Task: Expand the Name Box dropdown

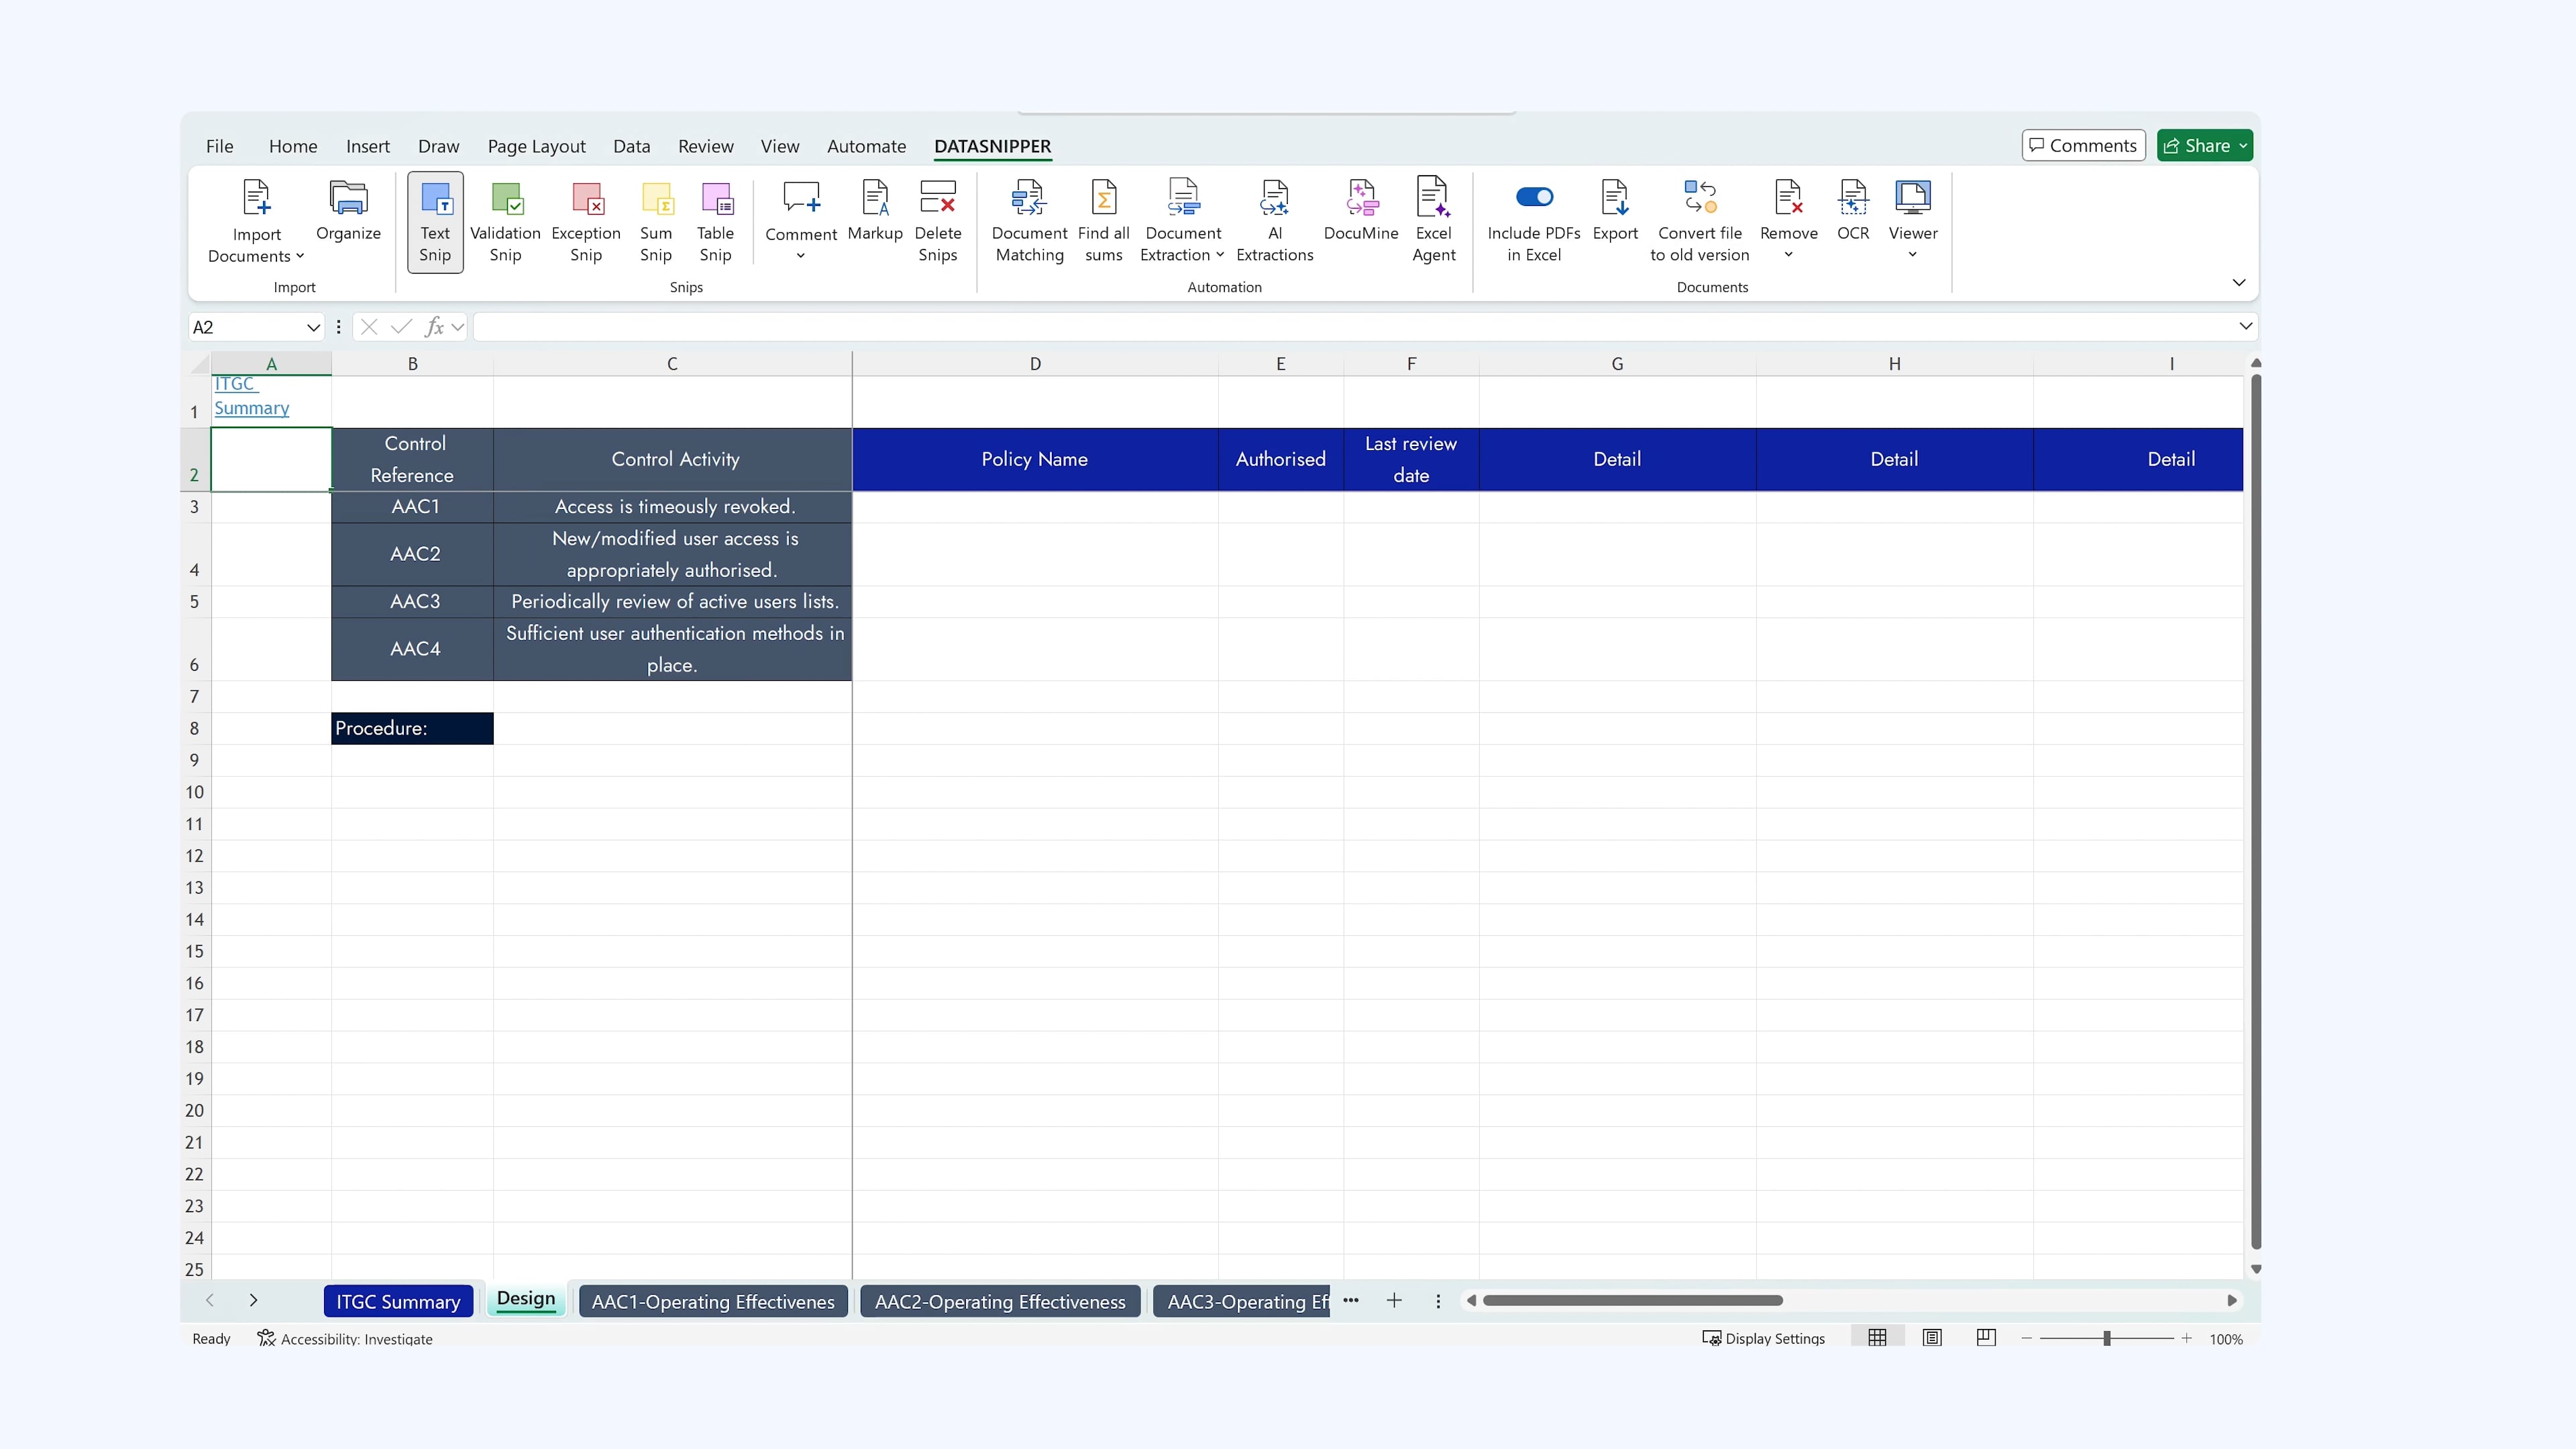Action: 313,327
